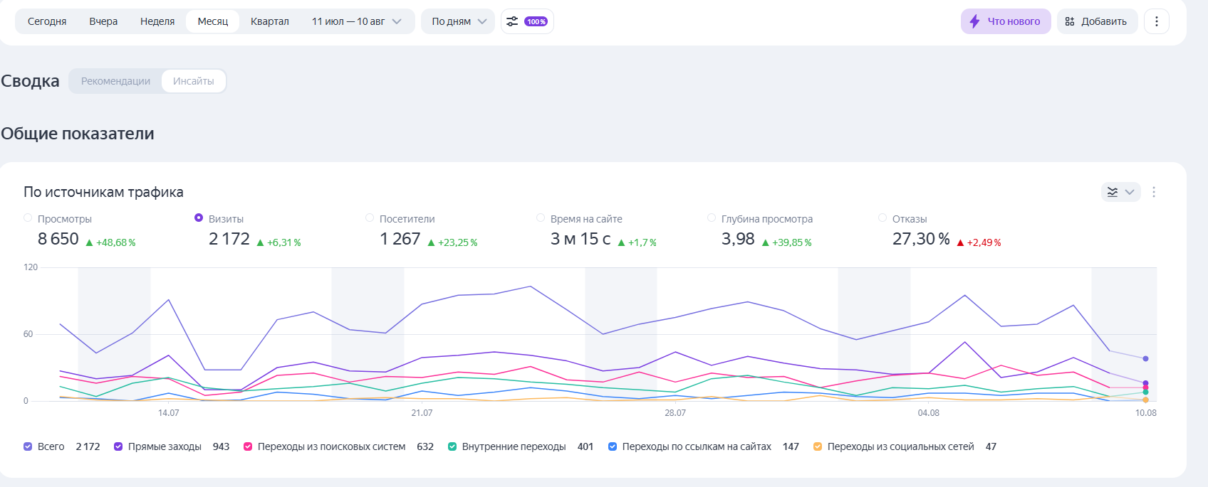This screenshot has height=487, width=1208.
Task: Open the top-right three-dot menu
Action: click(x=1157, y=21)
